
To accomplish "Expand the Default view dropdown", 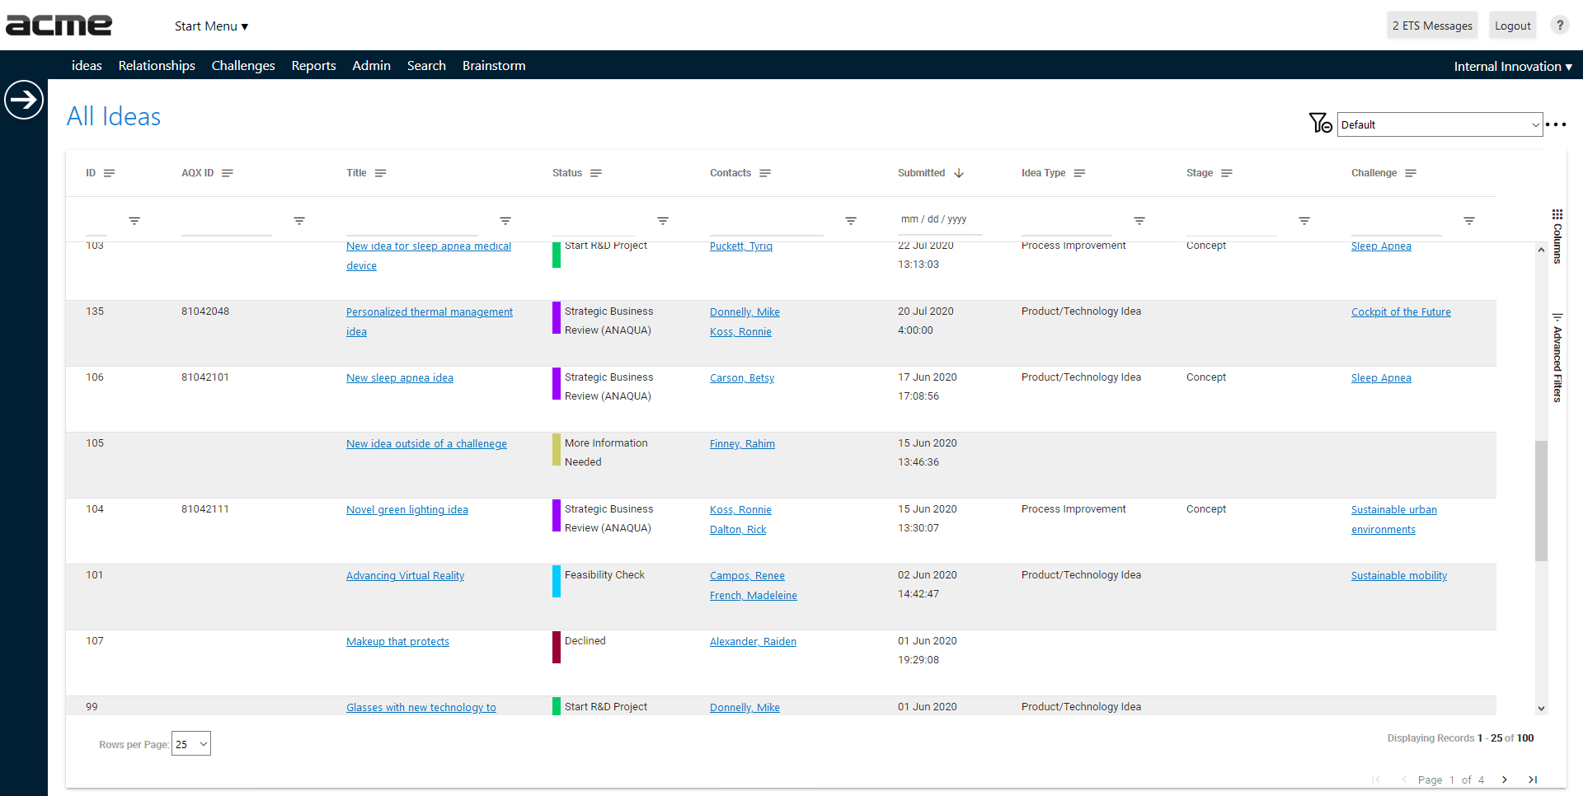I will coord(1440,124).
